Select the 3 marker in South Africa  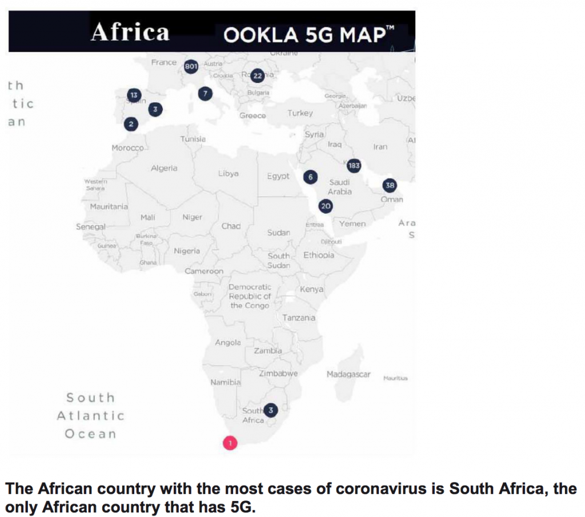pos(270,410)
